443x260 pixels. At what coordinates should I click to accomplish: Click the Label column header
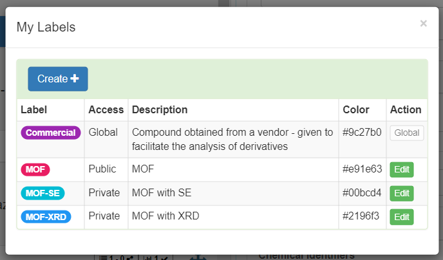point(34,110)
